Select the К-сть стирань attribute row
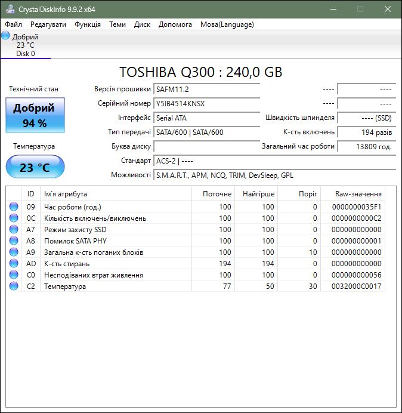402x413 pixels. click(196, 263)
